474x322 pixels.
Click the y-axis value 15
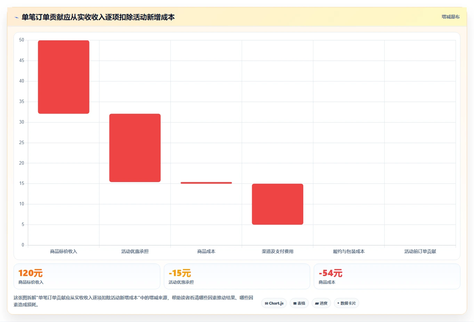pyautogui.click(x=22, y=183)
